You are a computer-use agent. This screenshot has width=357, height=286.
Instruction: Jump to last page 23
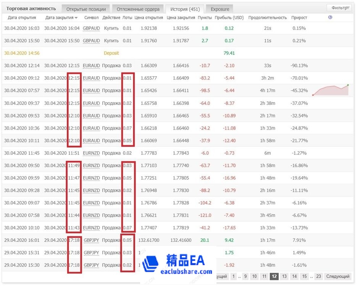click(x=318, y=276)
